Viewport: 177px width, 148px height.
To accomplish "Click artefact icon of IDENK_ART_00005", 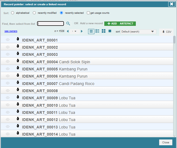I will [x=18, y=68].
